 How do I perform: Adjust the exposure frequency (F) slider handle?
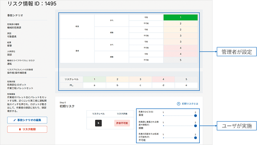[x=195, y=126]
